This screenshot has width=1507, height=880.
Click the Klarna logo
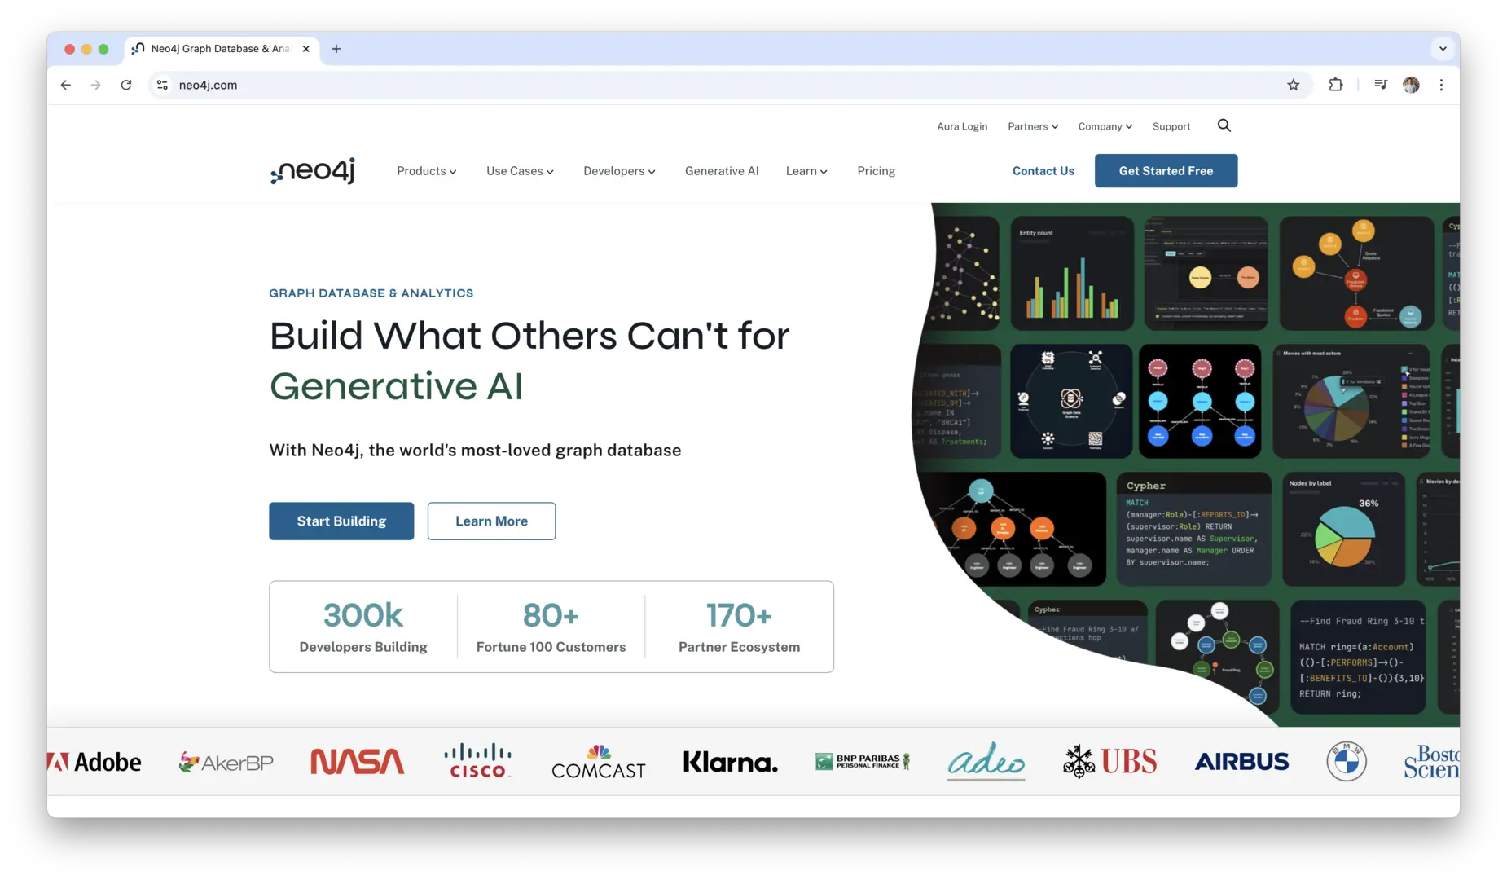click(731, 762)
